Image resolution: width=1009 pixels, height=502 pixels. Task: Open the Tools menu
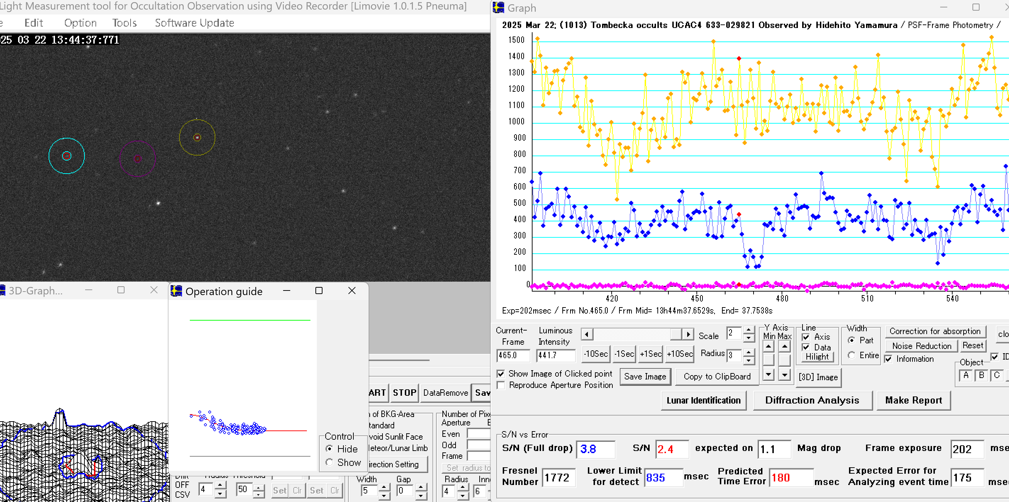click(124, 23)
